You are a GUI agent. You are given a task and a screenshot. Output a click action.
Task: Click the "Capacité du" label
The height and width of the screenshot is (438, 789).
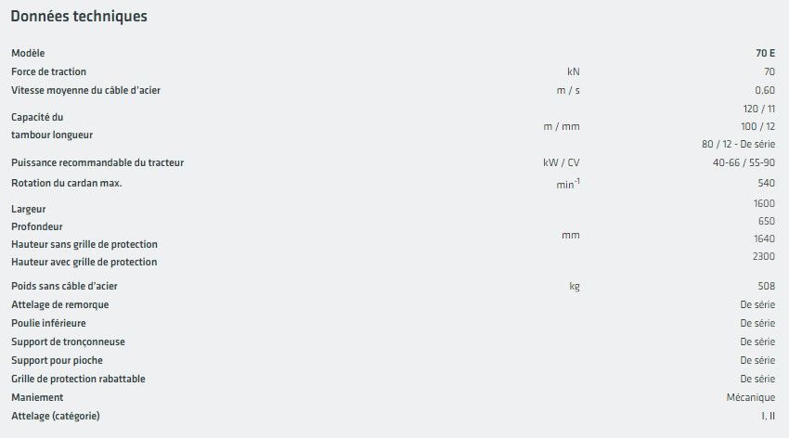click(37, 117)
